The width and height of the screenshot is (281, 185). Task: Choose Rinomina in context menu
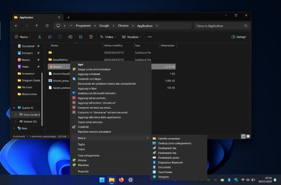(x=83, y=165)
